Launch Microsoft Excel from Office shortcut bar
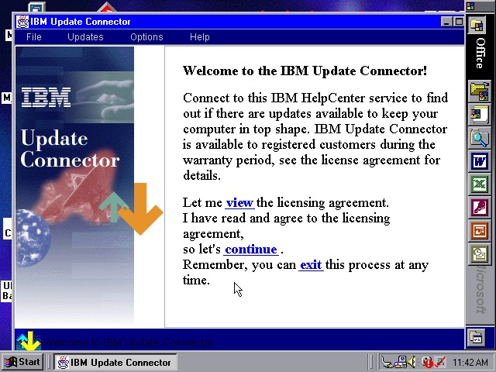This screenshot has width=496, height=372. [x=479, y=184]
